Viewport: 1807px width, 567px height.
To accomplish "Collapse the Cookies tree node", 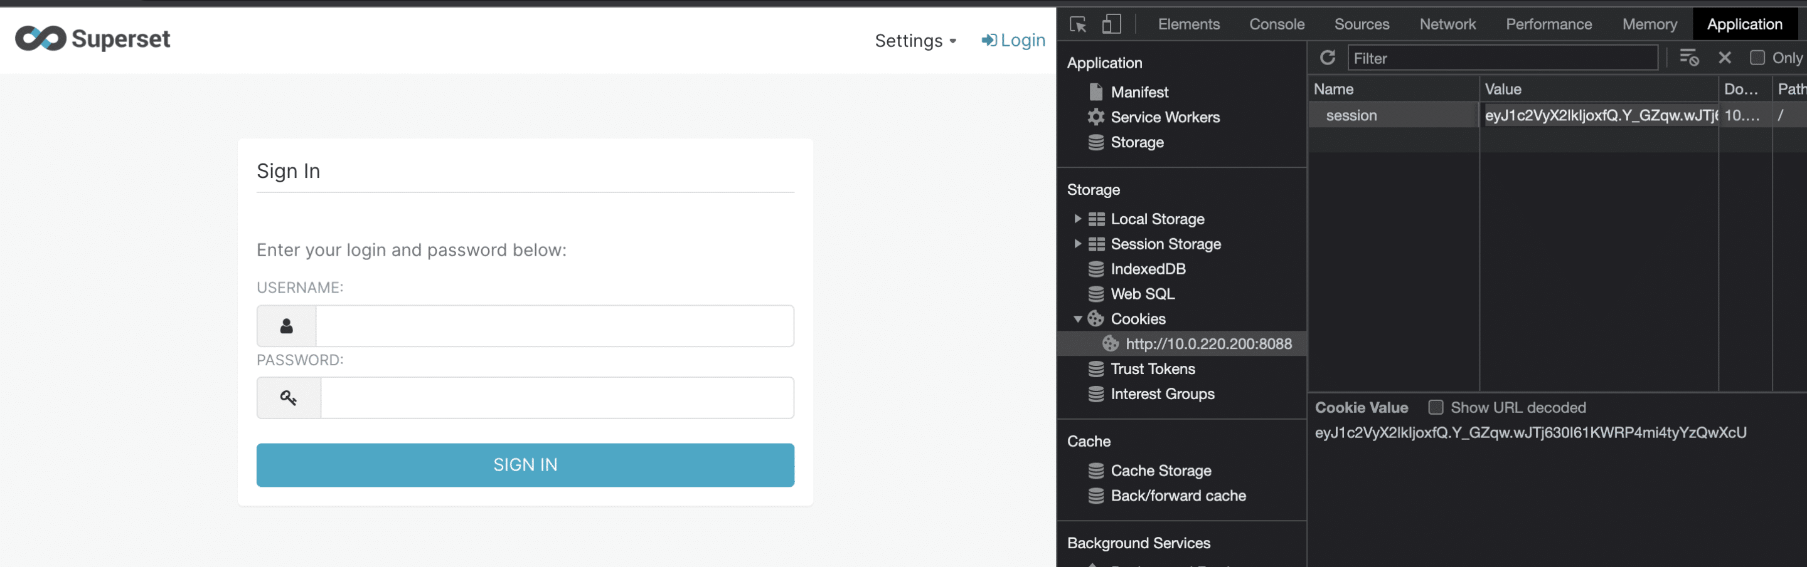I will tap(1077, 319).
